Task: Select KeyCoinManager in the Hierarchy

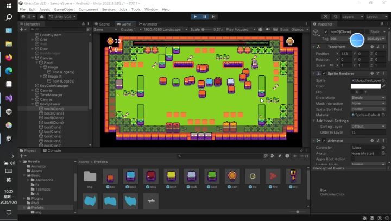Action: (x=54, y=86)
